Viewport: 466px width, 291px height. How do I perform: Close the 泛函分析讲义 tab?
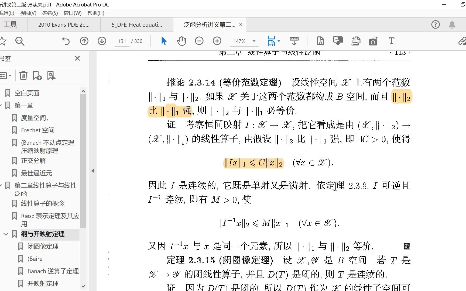point(241,25)
